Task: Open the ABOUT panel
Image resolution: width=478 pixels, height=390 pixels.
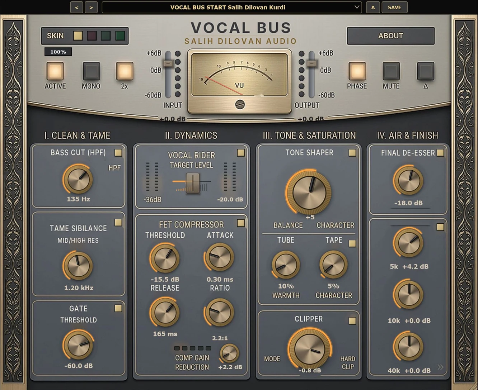Action: point(390,35)
